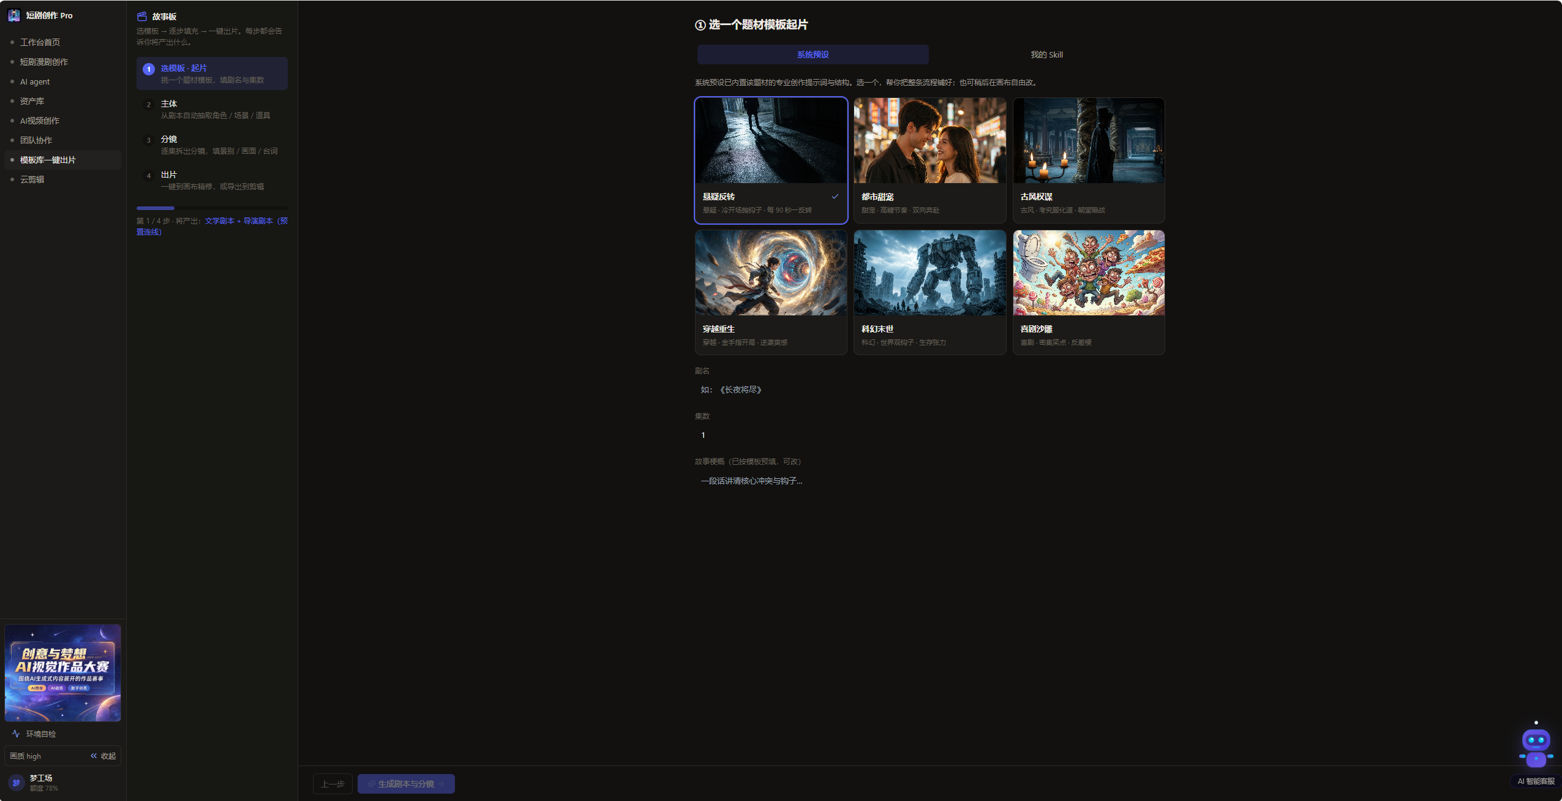1562x801 pixels.
Task: Open 团队协作 in sidebar
Action: pyautogui.click(x=63, y=140)
